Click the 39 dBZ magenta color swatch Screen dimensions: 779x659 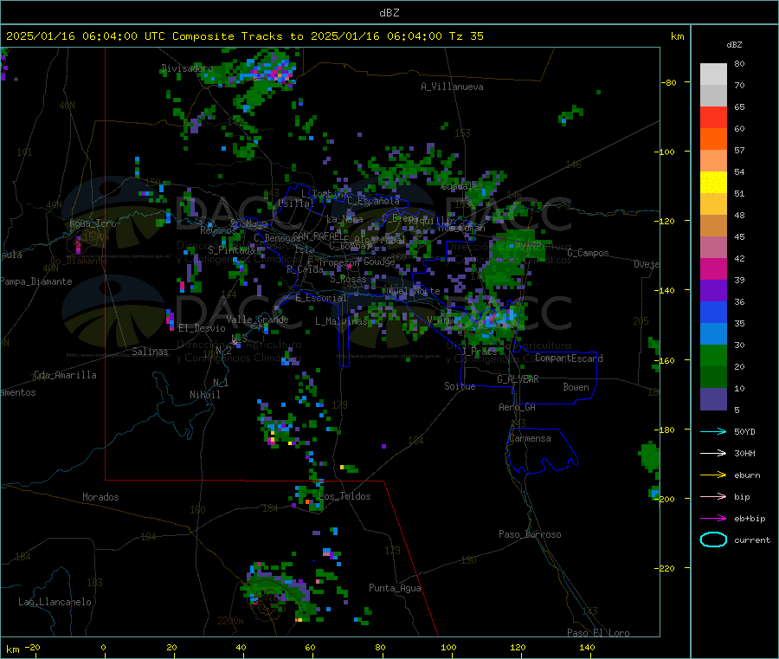click(713, 268)
